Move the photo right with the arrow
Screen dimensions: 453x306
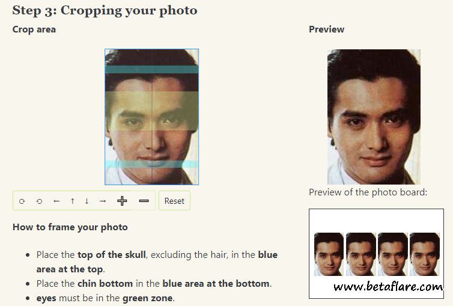pos(103,201)
